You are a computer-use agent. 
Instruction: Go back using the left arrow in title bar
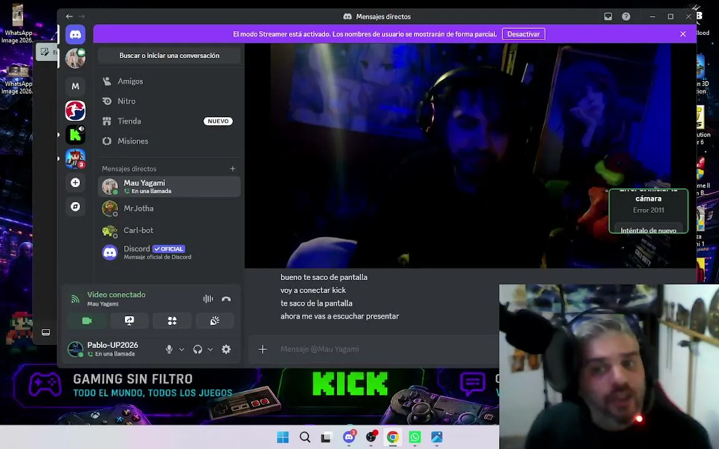(x=69, y=16)
